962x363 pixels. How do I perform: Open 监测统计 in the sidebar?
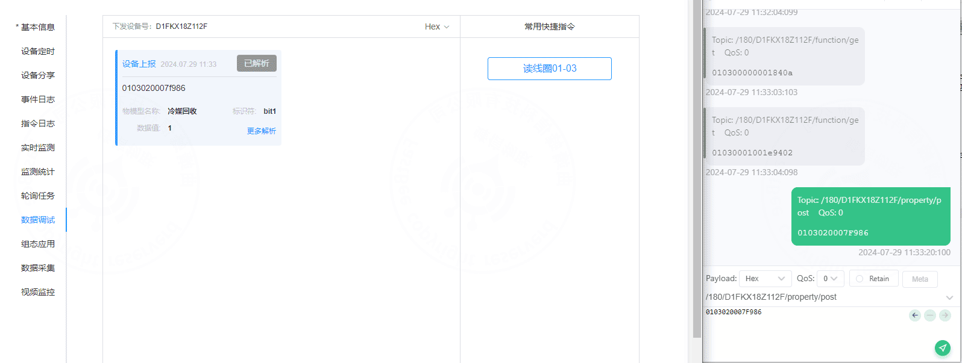[38, 172]
